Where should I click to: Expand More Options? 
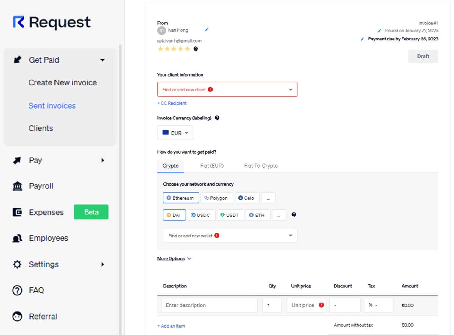point(174,259)
